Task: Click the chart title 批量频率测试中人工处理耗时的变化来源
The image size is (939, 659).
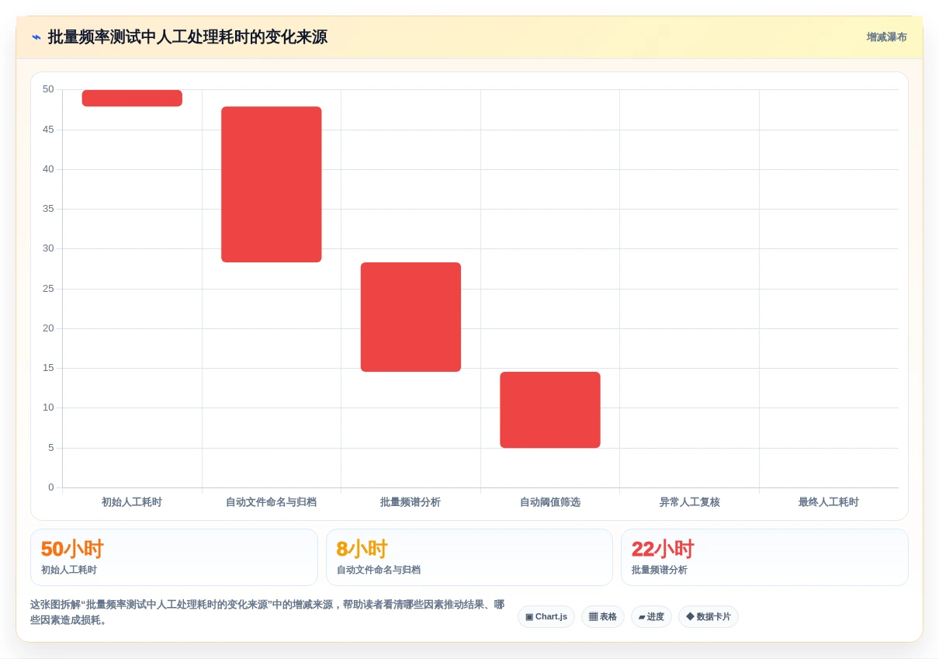Action: pyautogui.click(x=188, y=37)
